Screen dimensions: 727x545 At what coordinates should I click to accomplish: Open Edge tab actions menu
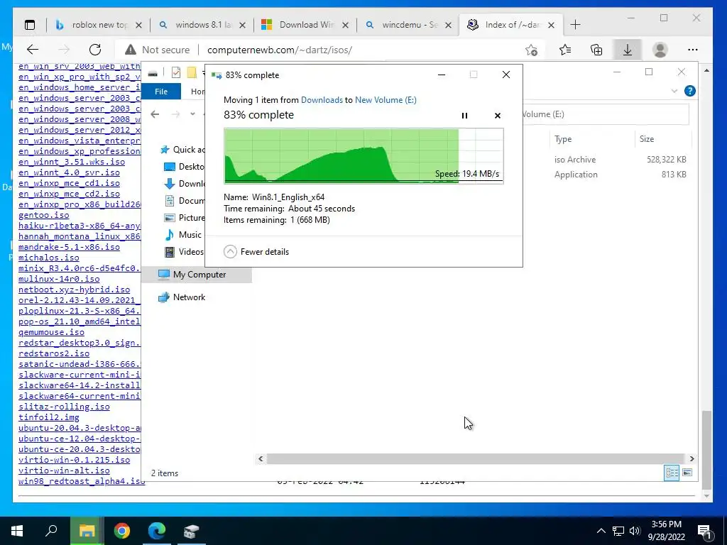click(x=30, y=25)
